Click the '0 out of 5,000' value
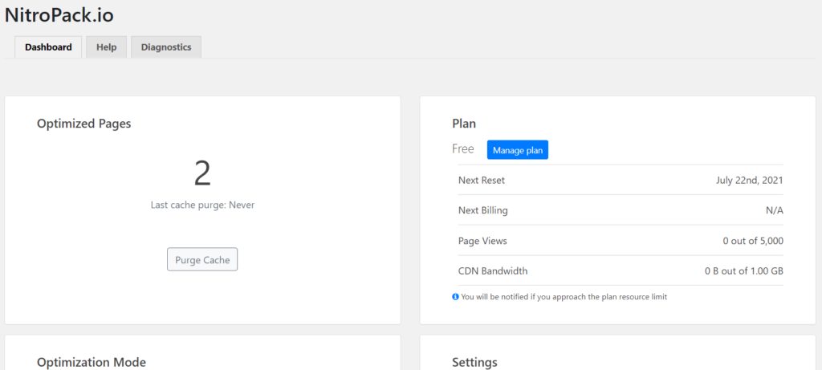The height and width of the screenshot is (370, 822). pos(753,241)
